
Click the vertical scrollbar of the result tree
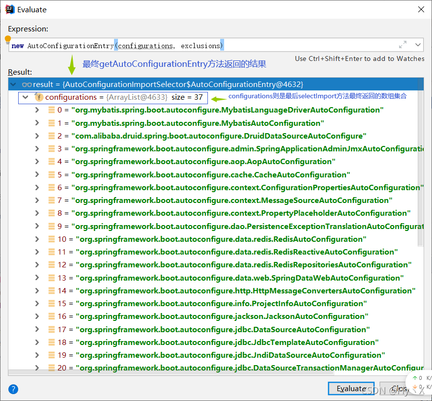click(x=420, y=163)
